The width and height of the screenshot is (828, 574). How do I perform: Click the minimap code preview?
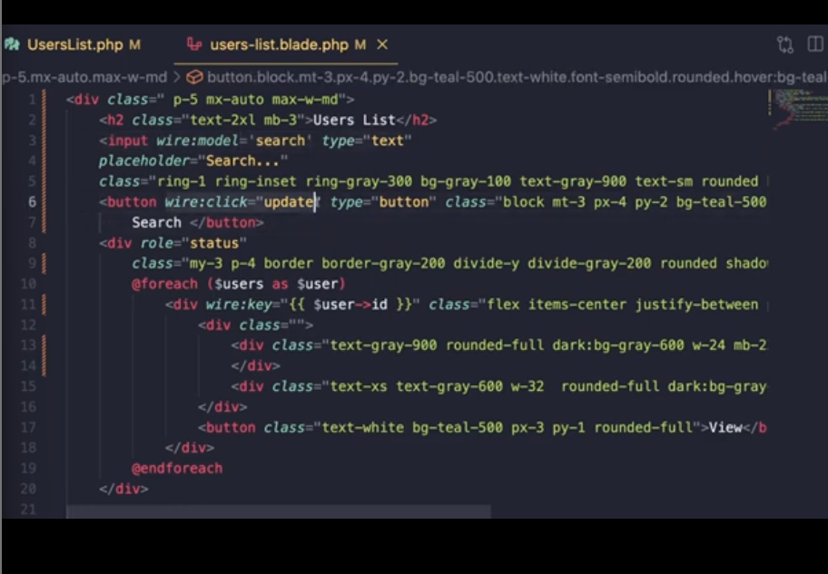[798, 109]
